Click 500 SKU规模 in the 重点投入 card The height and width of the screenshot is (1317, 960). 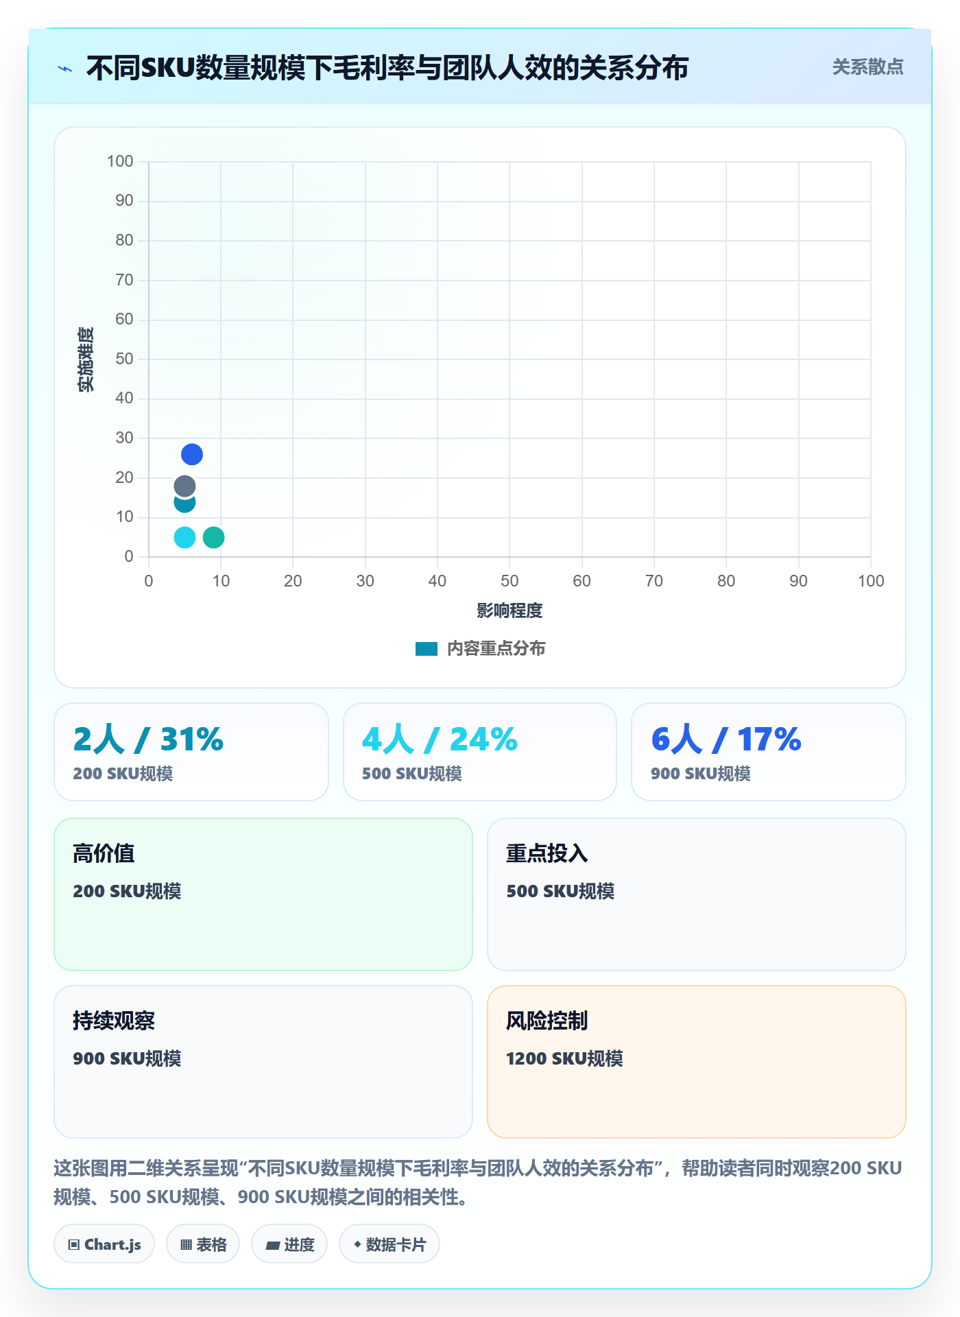(560, 891)
